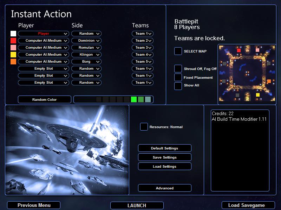Click the "AI Build Time Modifier 1.11" line
The height and width of the screenshot is (210, 281).
pyautogui.click(x=239, y=119)
